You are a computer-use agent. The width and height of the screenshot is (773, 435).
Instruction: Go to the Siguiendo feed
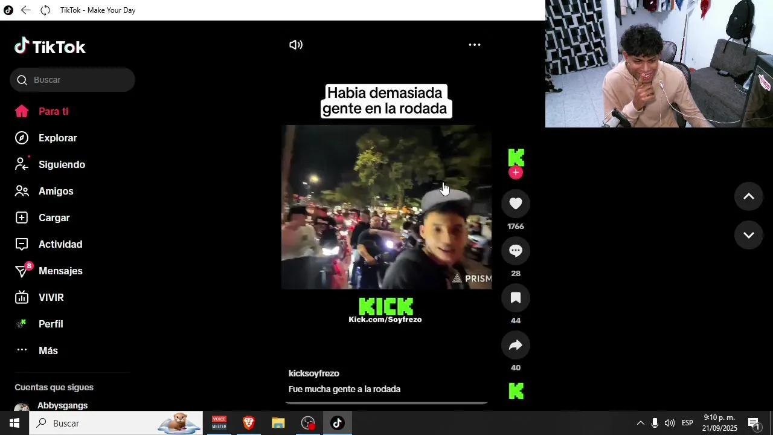62,164
